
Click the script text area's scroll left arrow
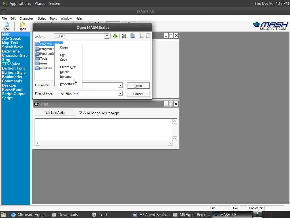pyautogui.click(x=38, y=143)
